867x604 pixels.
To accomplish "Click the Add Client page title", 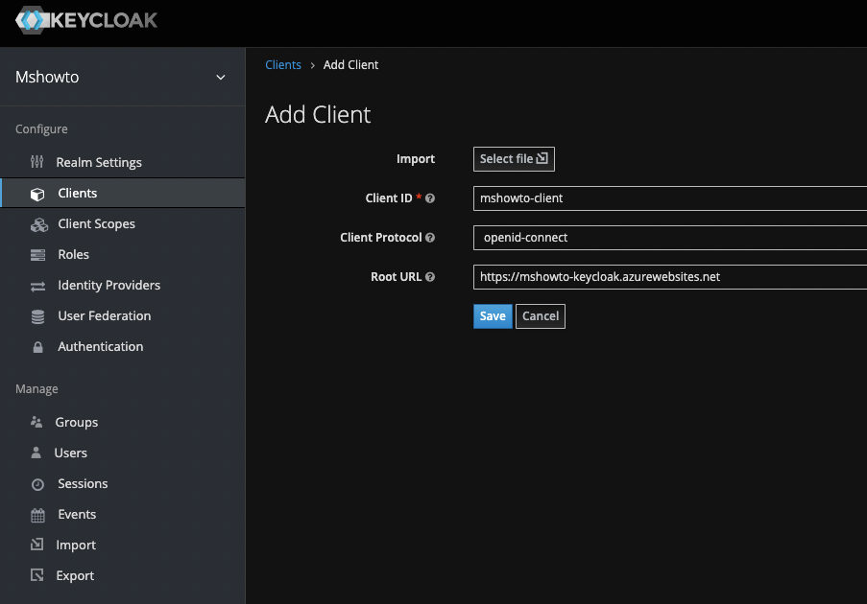I will (x=318, y=115).
